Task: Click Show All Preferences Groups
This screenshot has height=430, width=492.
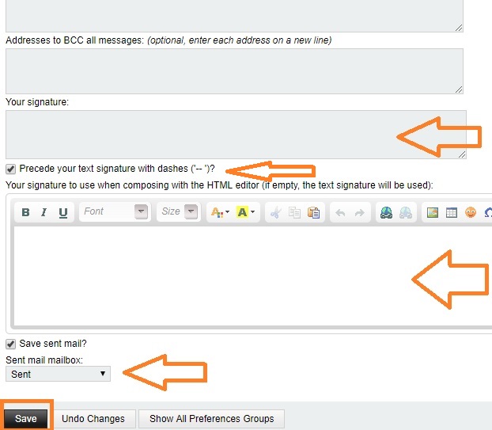Action: 211,419
